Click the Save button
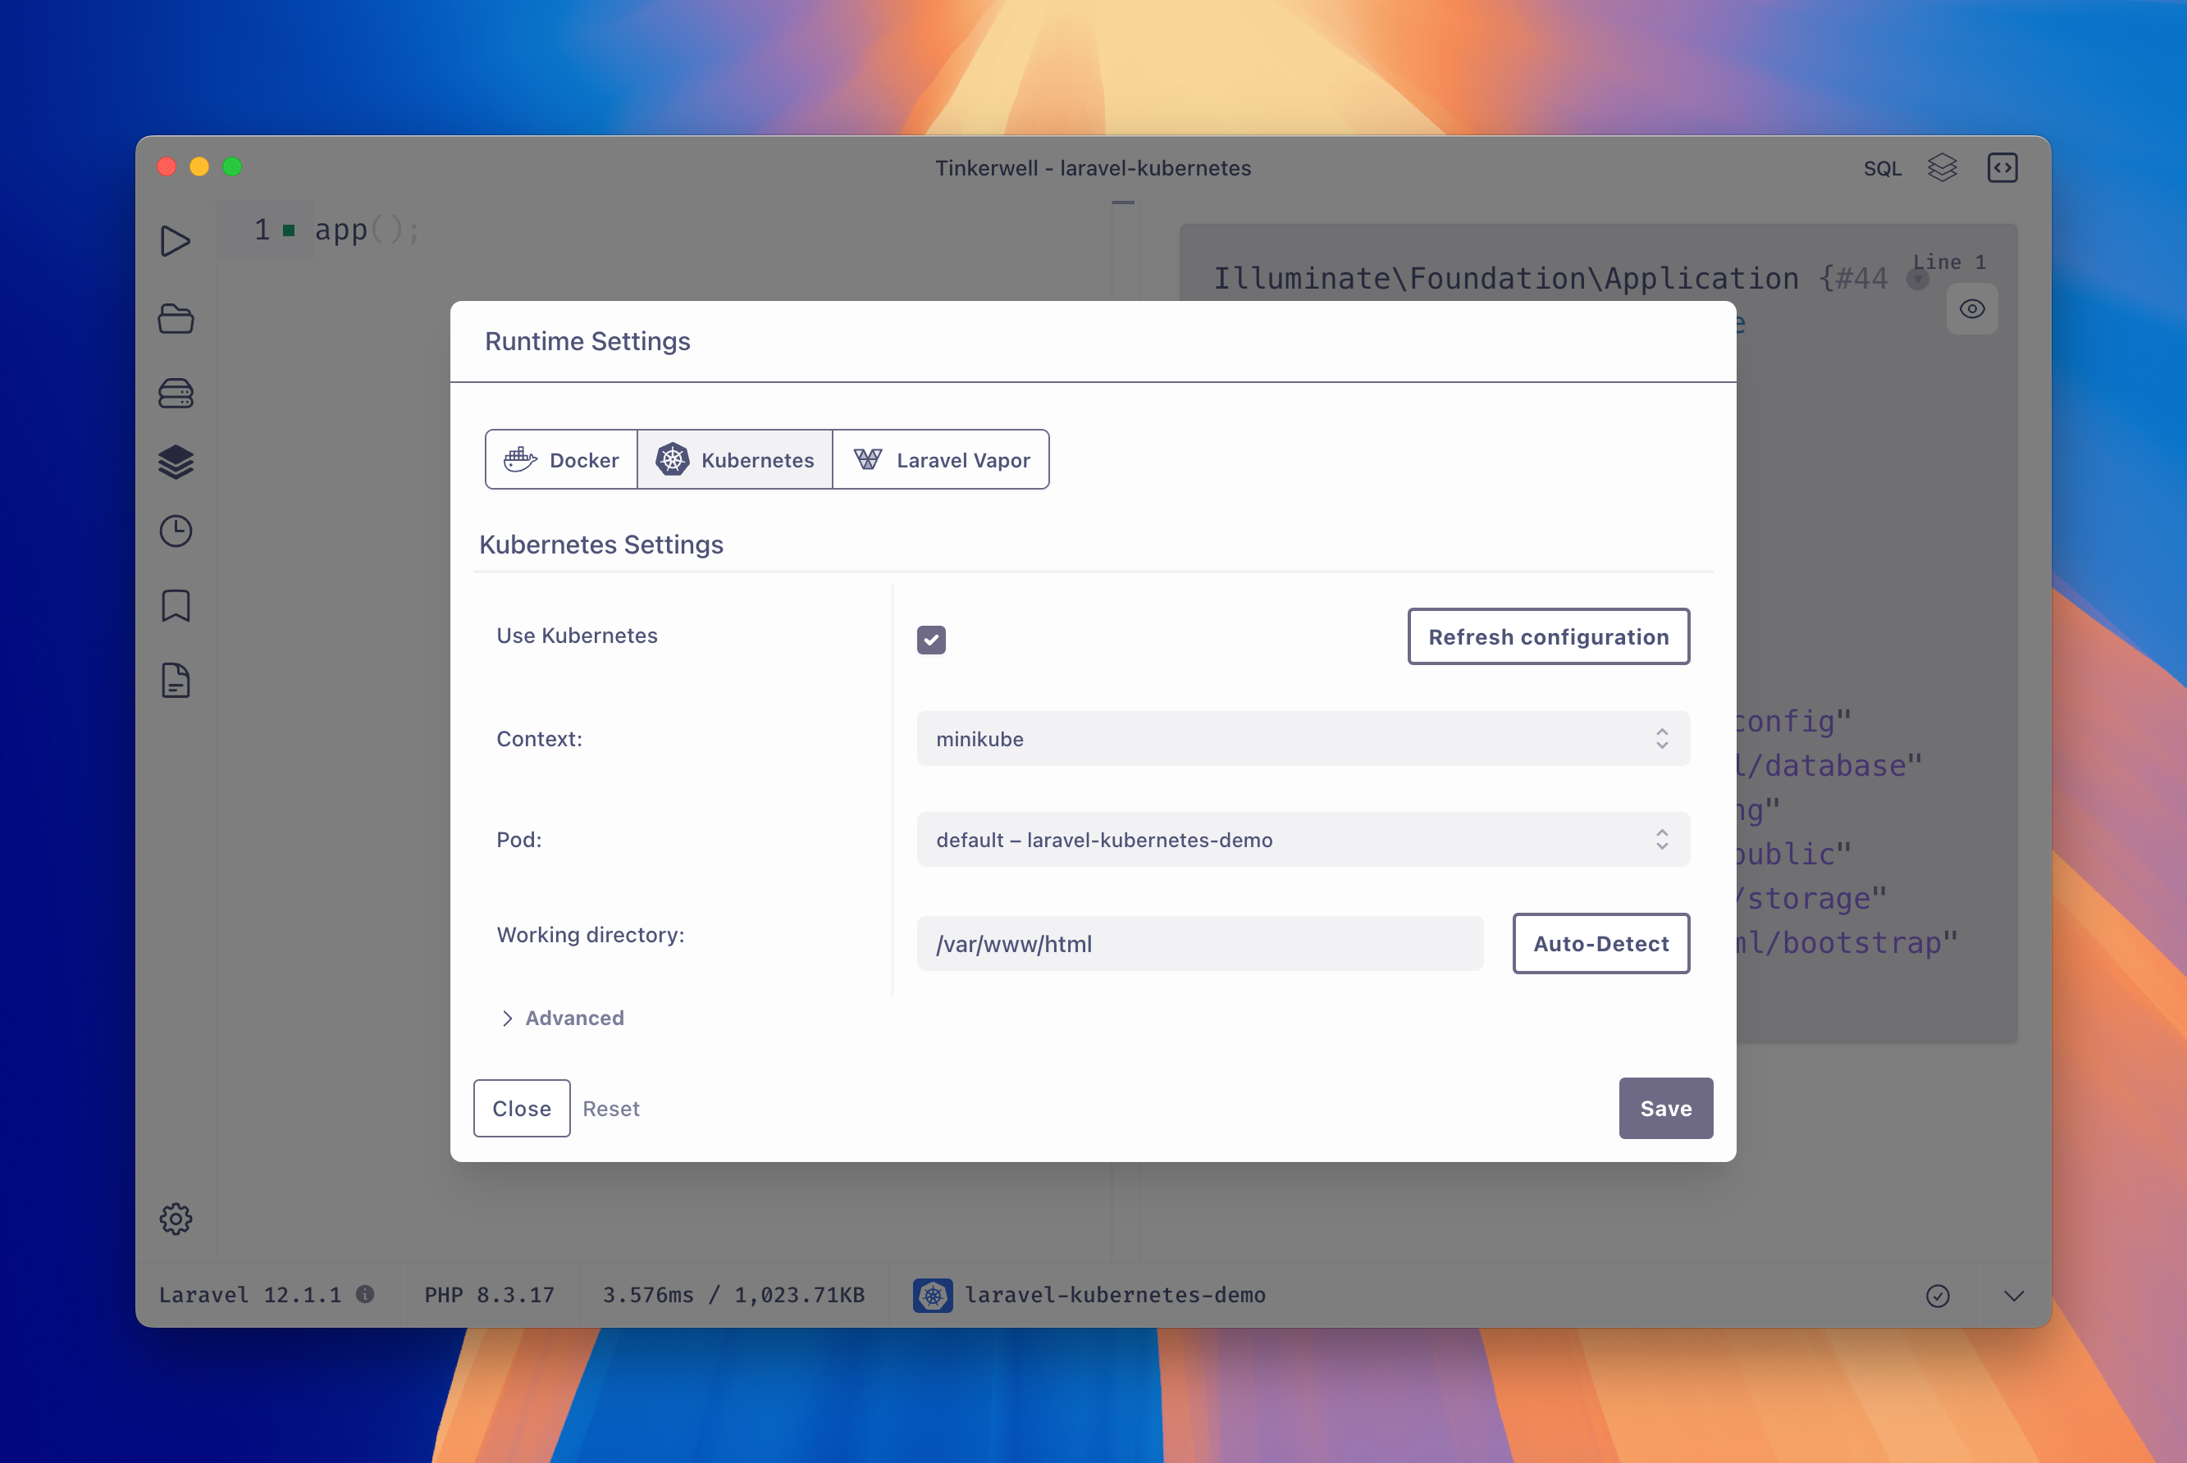Image resolution: width=2187 pixels, height=1463 pixels. pos(1666,1109)
